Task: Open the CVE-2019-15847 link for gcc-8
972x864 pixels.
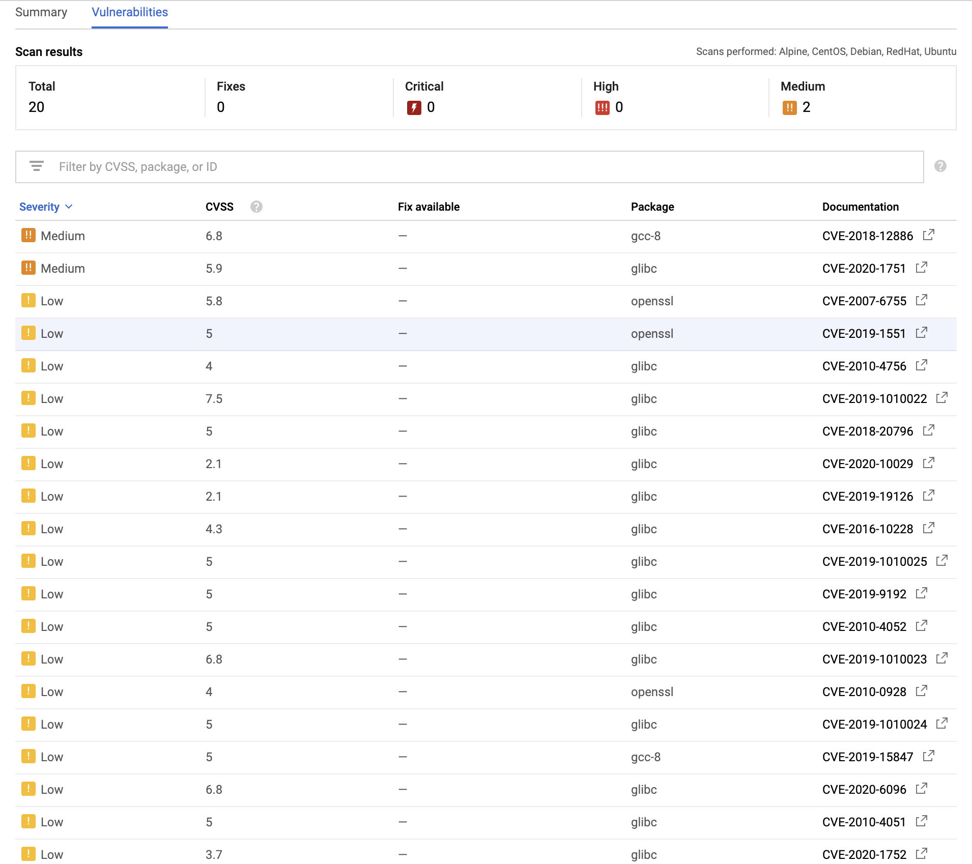Action: 868,757
